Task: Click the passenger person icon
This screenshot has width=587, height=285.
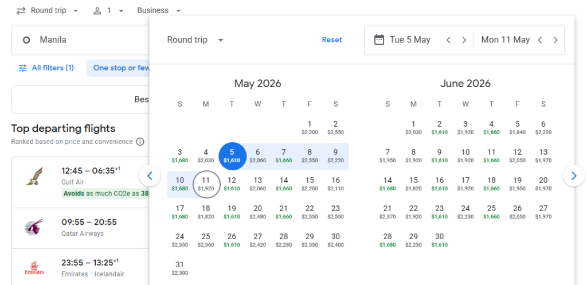Action: coord(97,10)
